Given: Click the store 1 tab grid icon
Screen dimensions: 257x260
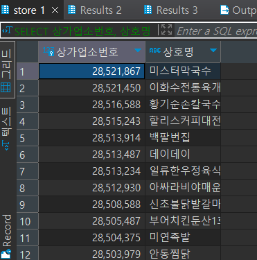Looking at the screenshot, I should (5, 10).
